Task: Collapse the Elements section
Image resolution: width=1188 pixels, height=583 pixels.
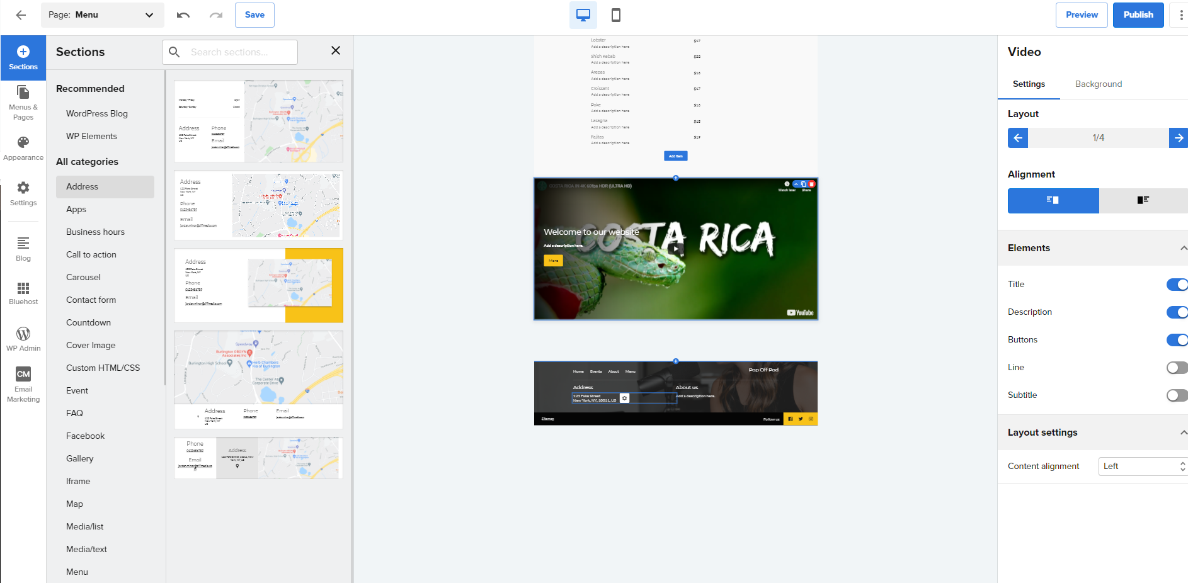Action: 1183,248
